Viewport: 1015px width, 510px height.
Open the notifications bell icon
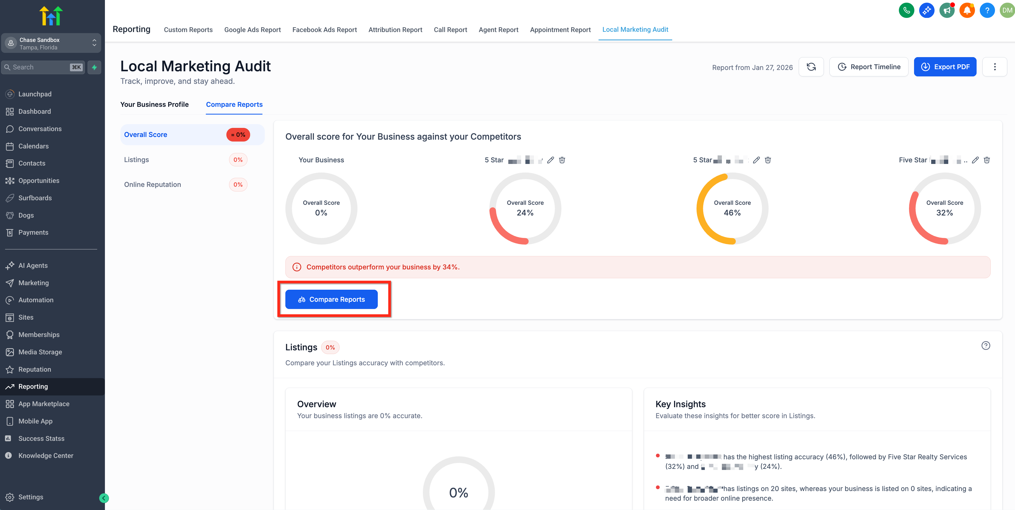[967, 10]
